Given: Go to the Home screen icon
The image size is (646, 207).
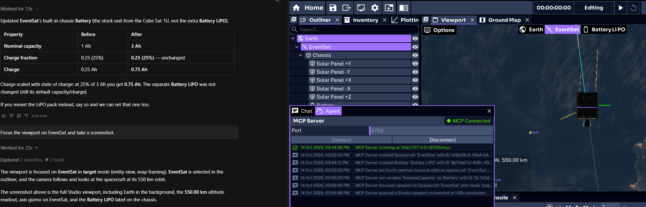Looking at the screenshot, I should click(x=296, y=8).
